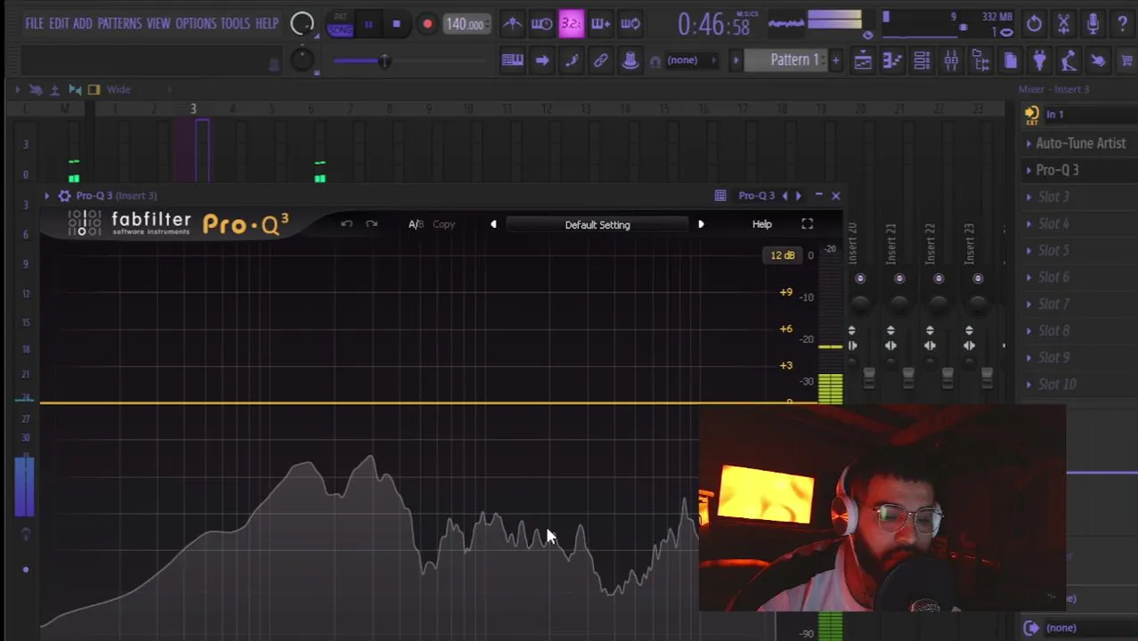Expand the Pro-Q 3 window menu arrow
This screenshot has height=641, width=1138.
46,196
